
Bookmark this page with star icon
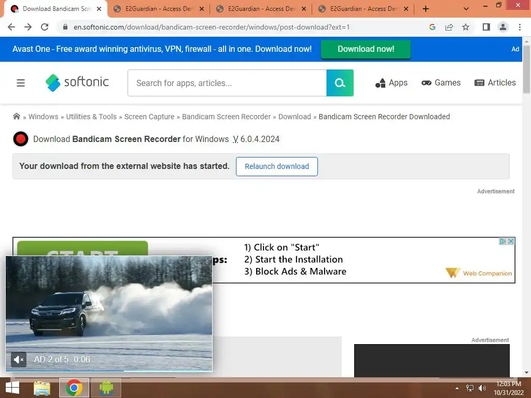coord(466,27)
